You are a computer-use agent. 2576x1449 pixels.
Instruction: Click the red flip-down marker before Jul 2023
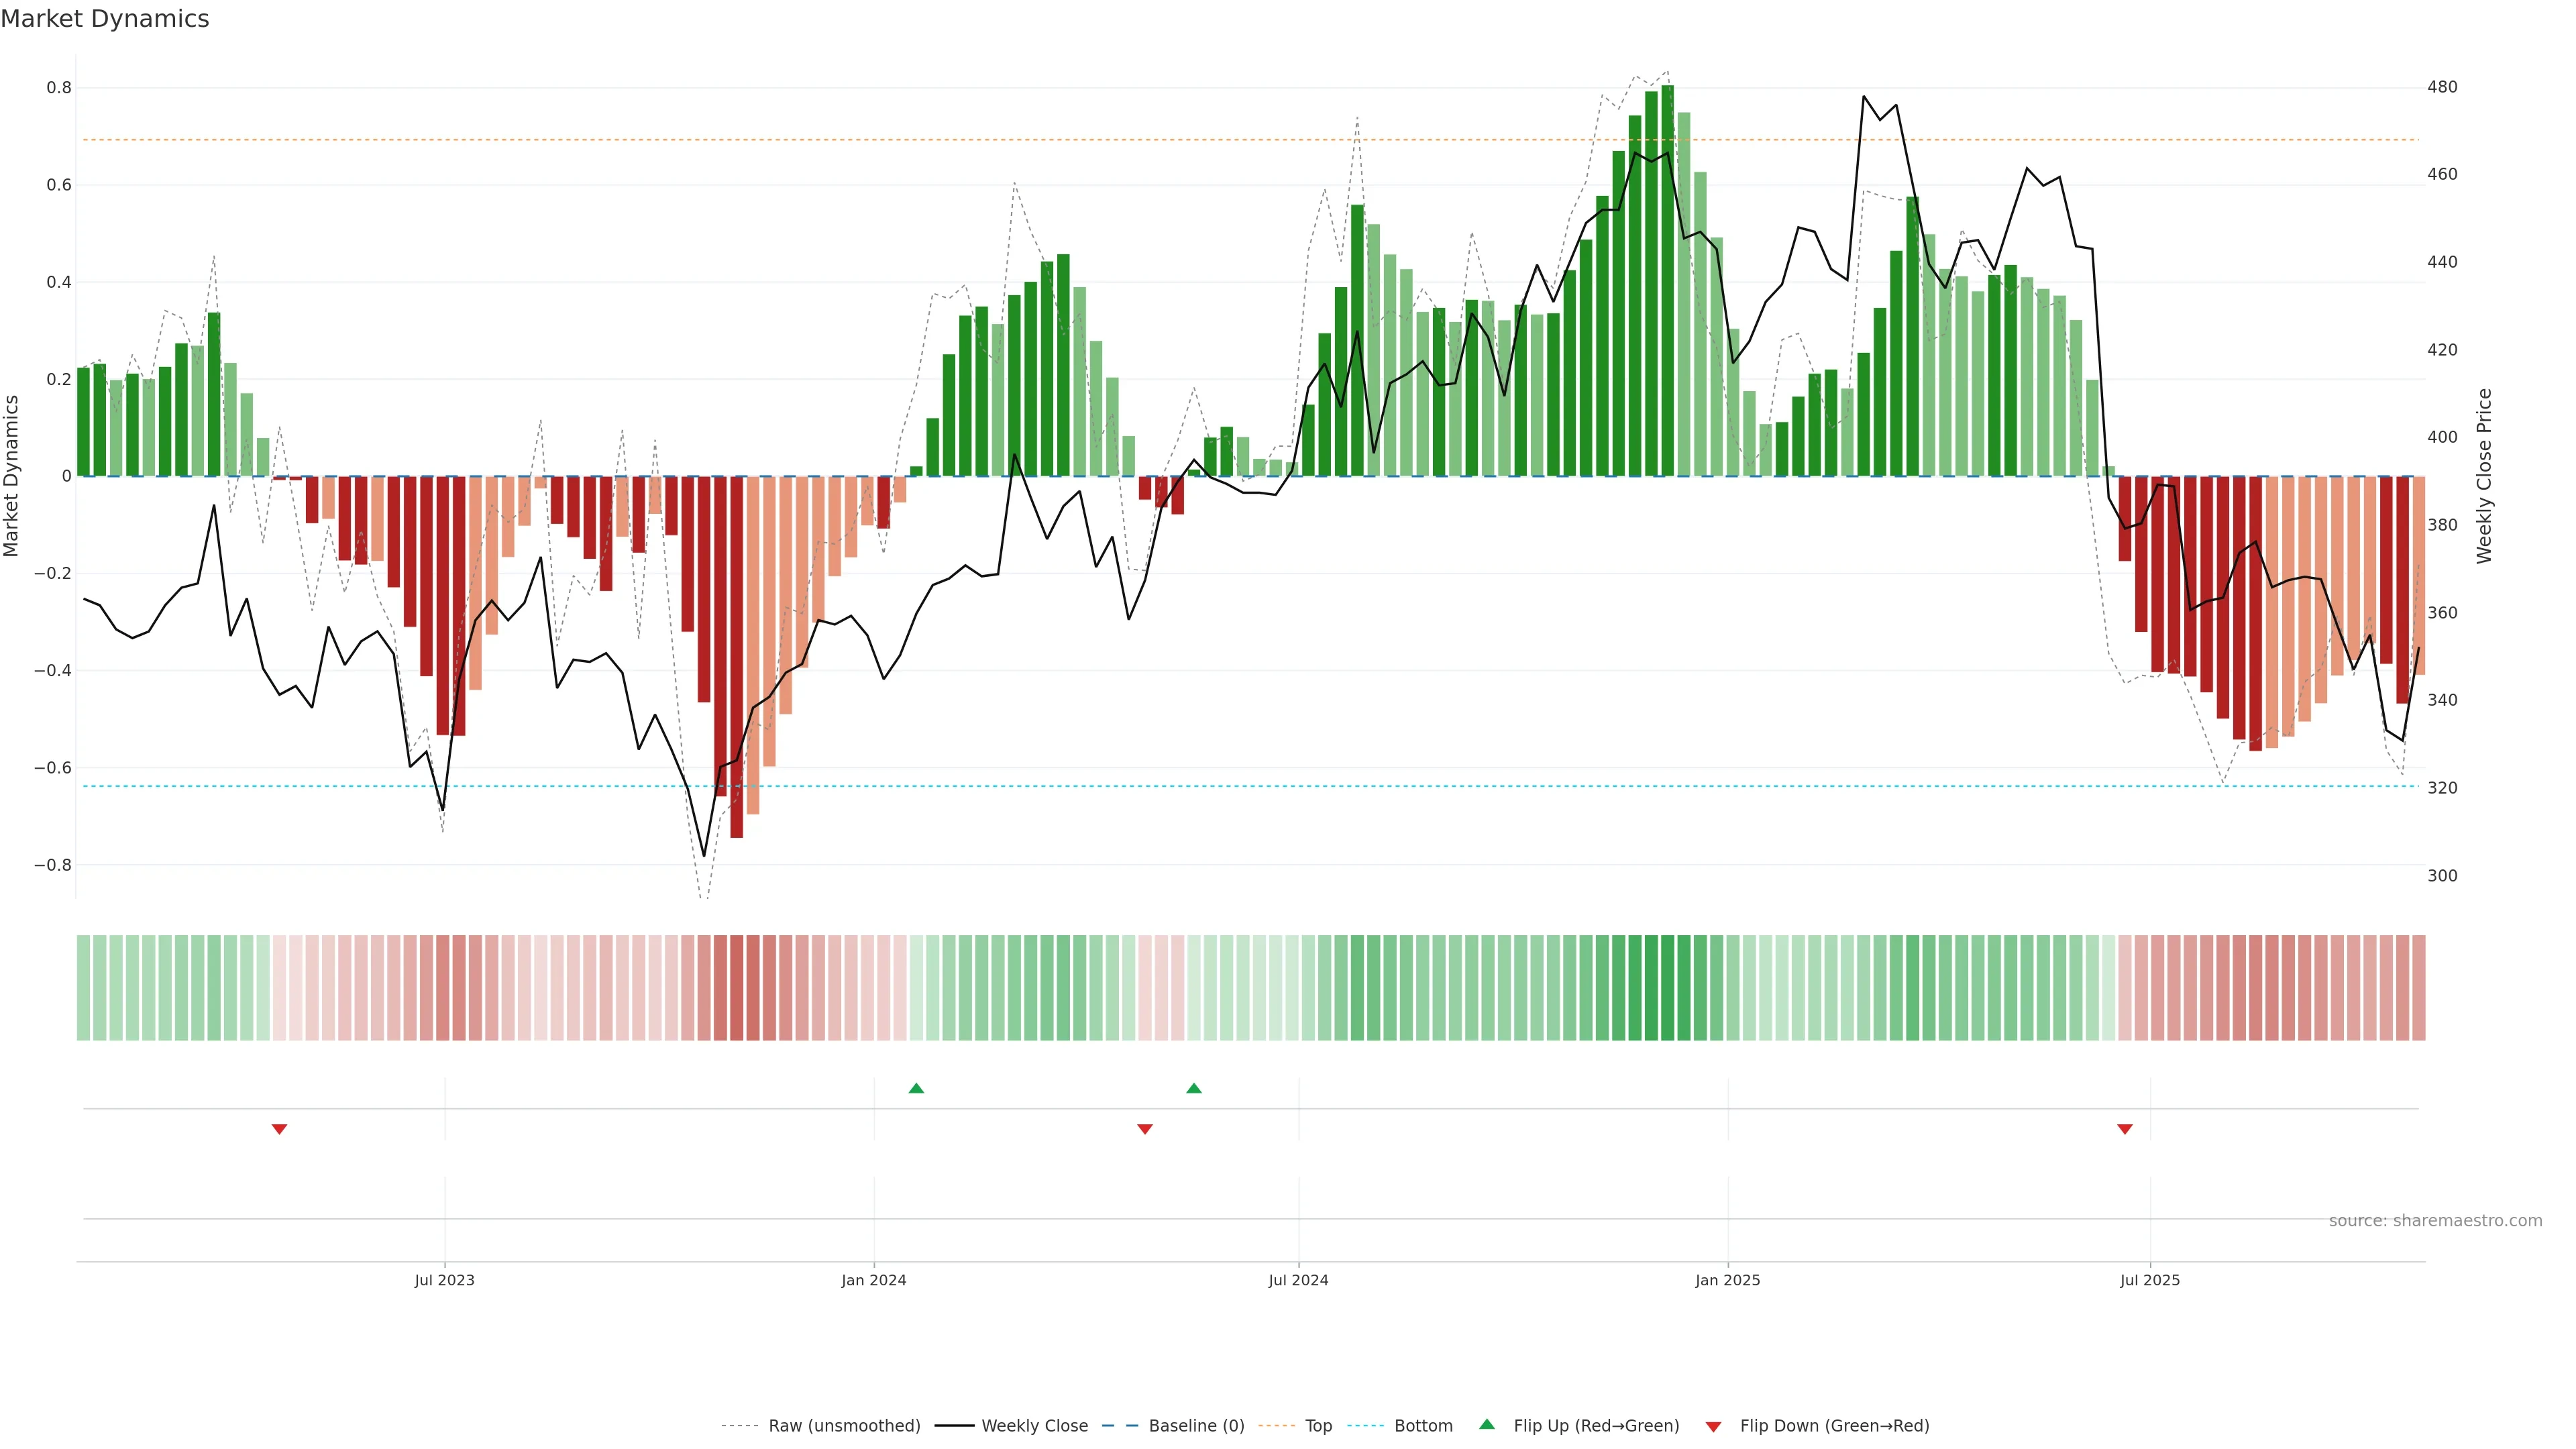[x=279, y=1129]
